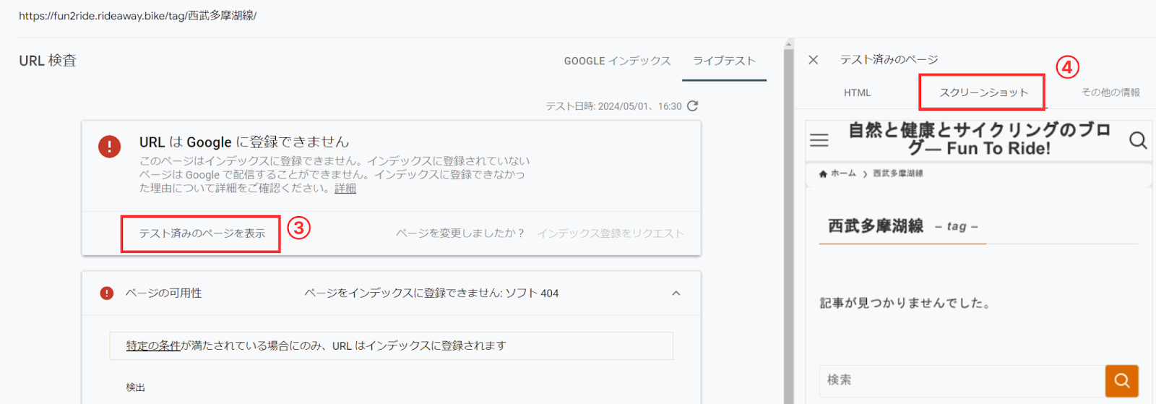Open the 詳細 link
1156x404 pixels.
tap(345, 189)
